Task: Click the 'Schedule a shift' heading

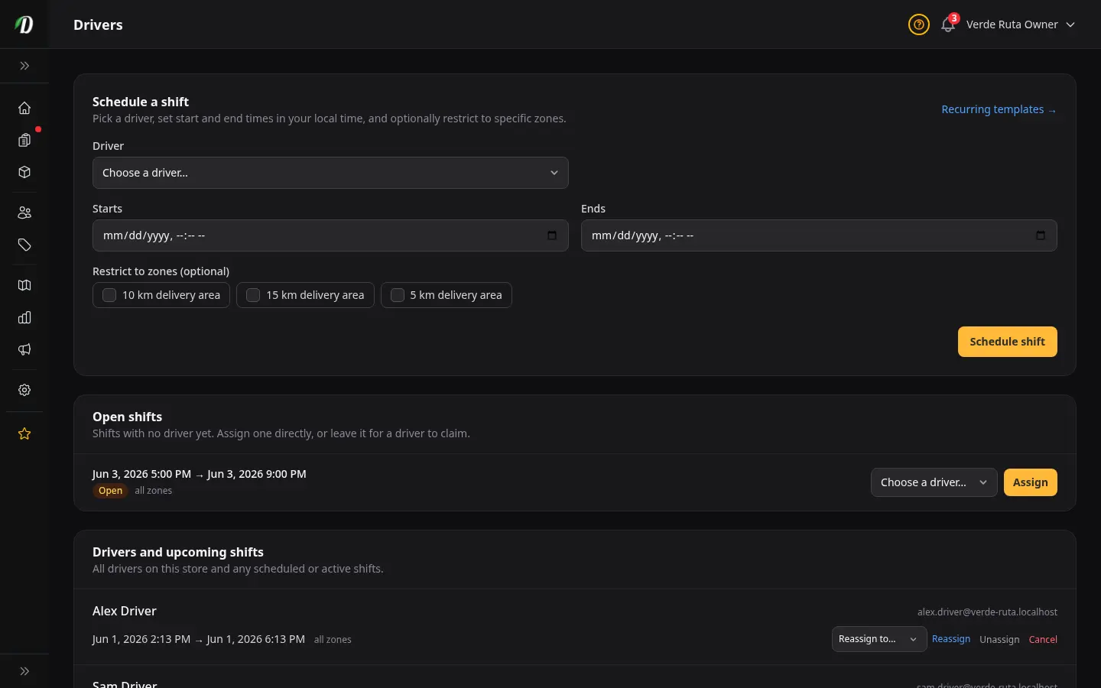Action: tap(141, 102)
